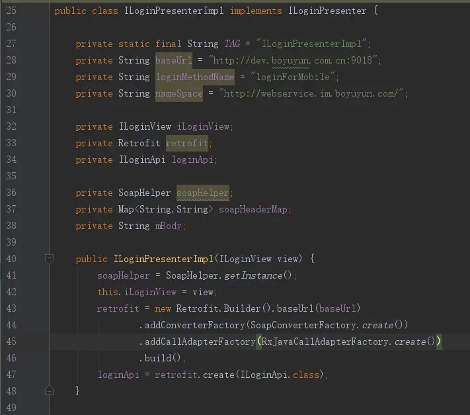This screenshot has width=470, height=415.
Task: Click the TAG constant name
Action: (x=232, y=44)
